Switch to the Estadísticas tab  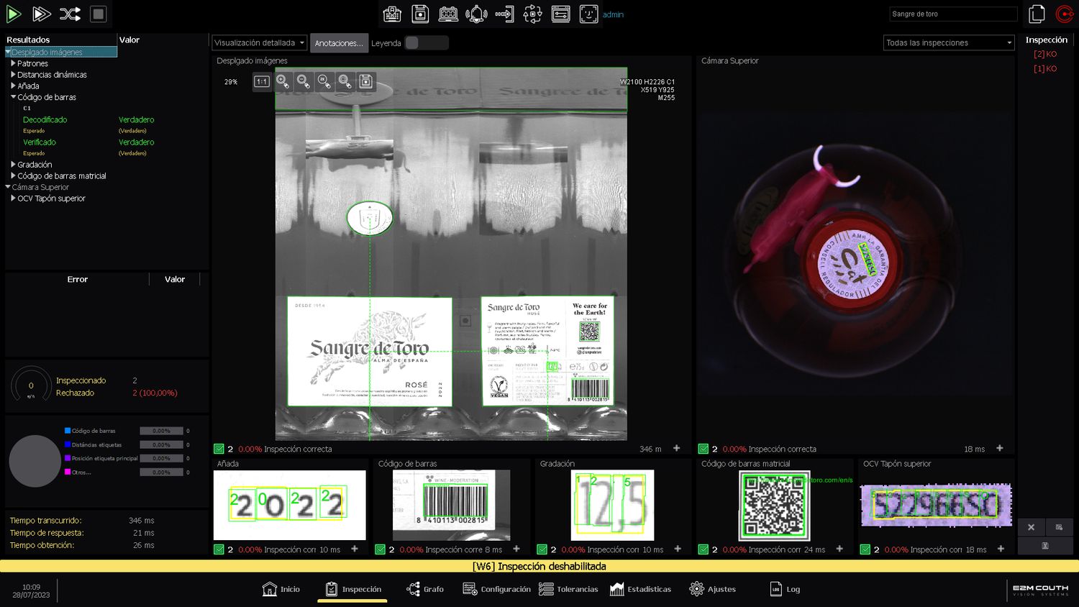640,589
